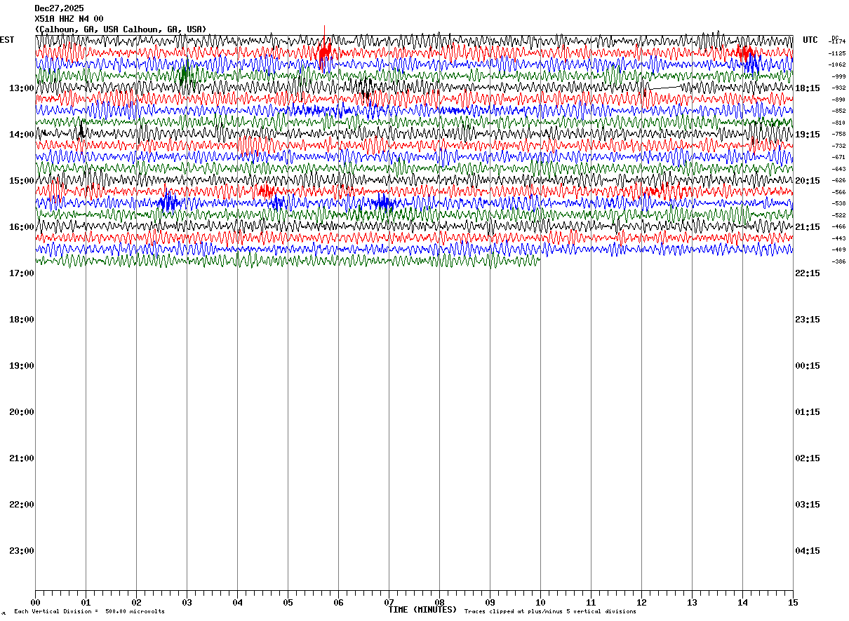Select the 21:00 EST time label
Image resolution: width=849 pixels, height=621 pixels.
pos(22,458)
